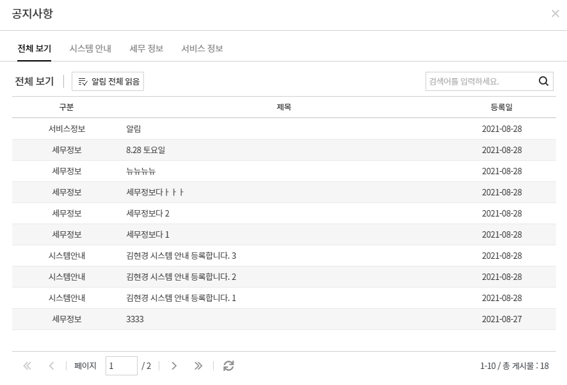
Task: Jump to the last page
Action: tap(198, 366)
